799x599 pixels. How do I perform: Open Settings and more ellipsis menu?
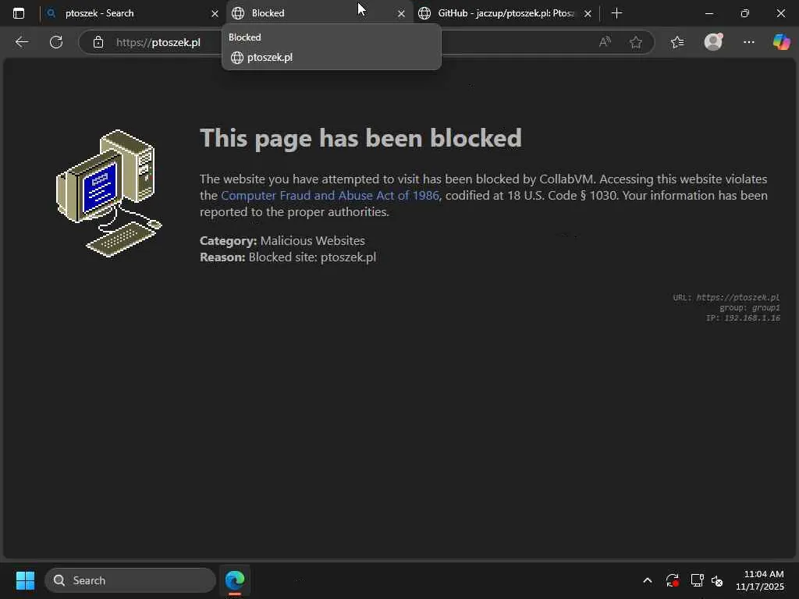pyautogui.click(x=748, y=42)
